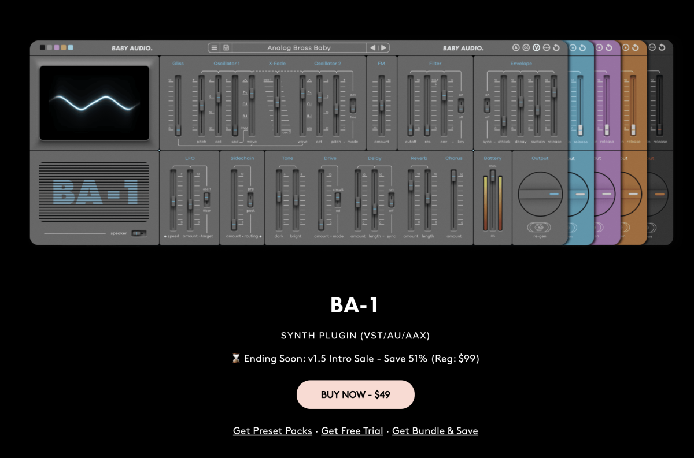Viewport: 694px width, 458px height.
Task: Click the Oscillator 1 oct slider
Action: click(x=218, y=105)
